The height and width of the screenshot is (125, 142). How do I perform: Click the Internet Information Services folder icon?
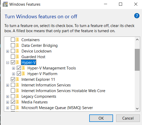pos(17,85)
